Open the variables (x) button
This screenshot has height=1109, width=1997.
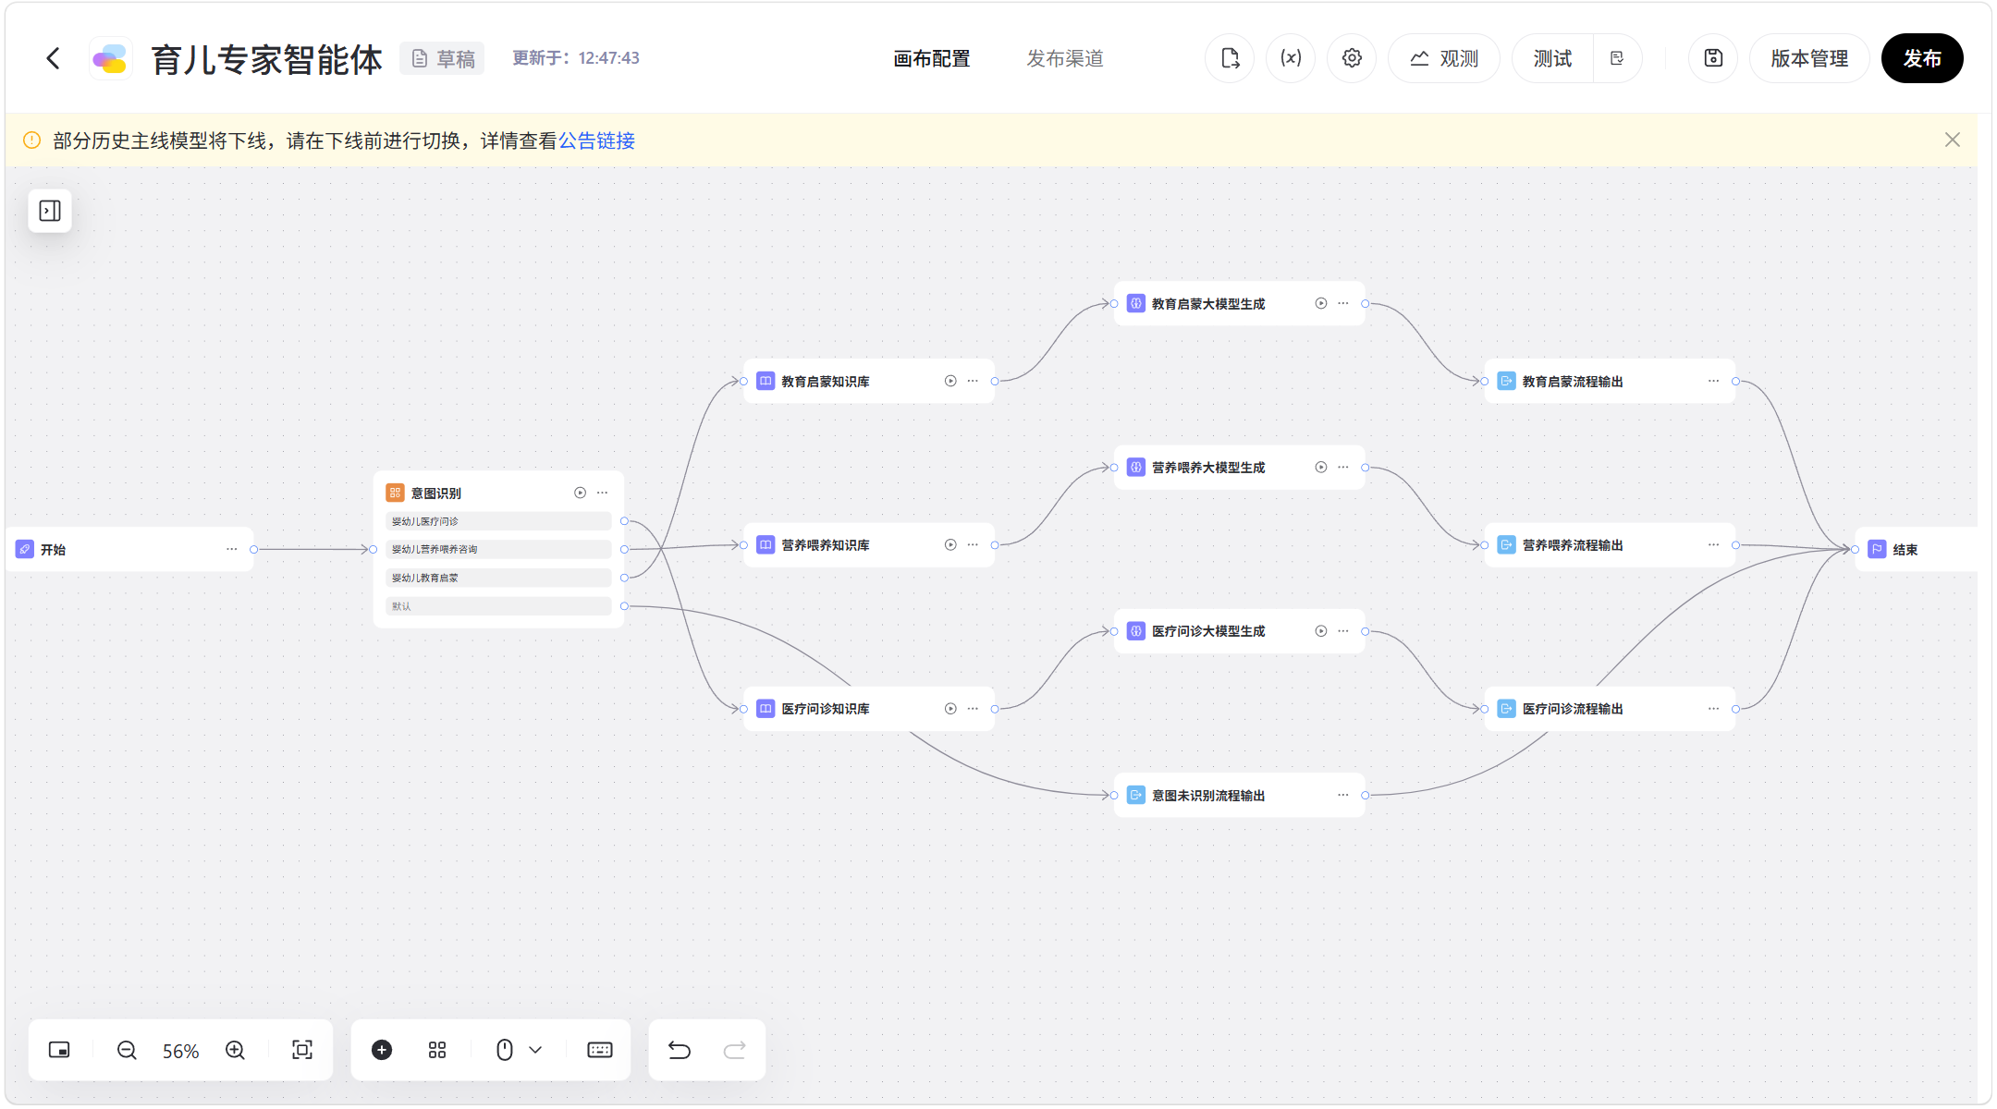pos(1291,58)
